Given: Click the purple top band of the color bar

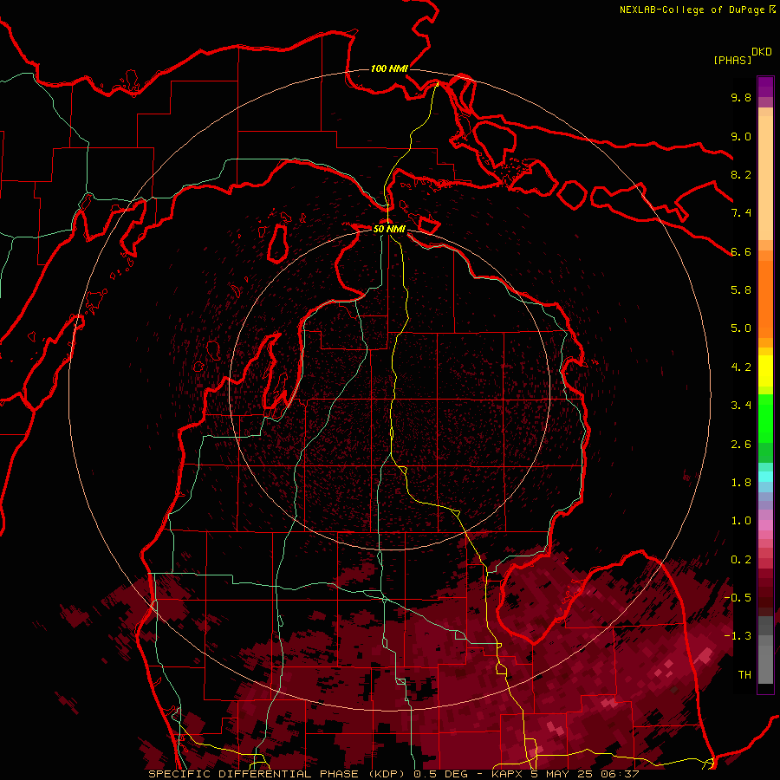Looking at the screenshot, I should tap(765, 87).
